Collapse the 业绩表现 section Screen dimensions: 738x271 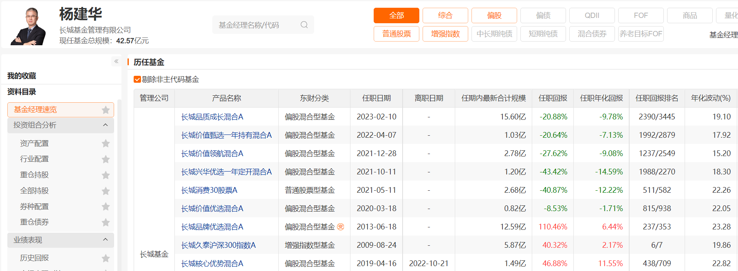[105, 240]
